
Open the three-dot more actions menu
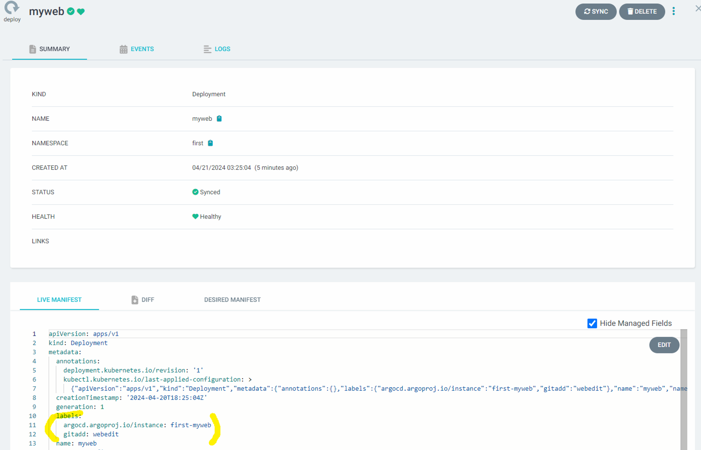pyautogui.click(x=674, y=12)
